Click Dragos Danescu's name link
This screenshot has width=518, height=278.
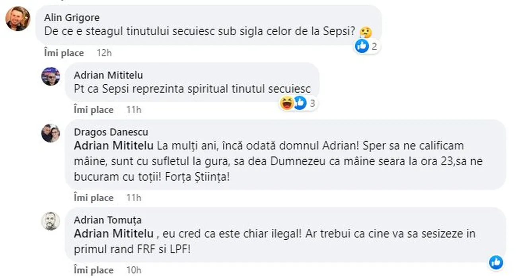111,132
